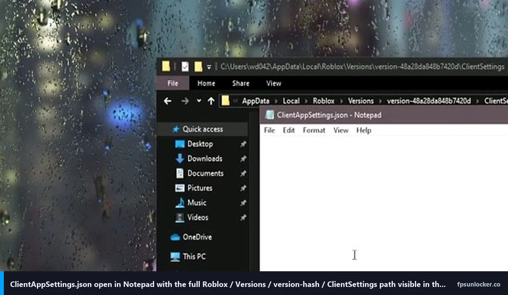Click the Explorer title bar path text
This screenshot has height=295, width=508.
362,67
